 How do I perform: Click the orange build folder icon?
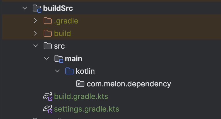48,33
